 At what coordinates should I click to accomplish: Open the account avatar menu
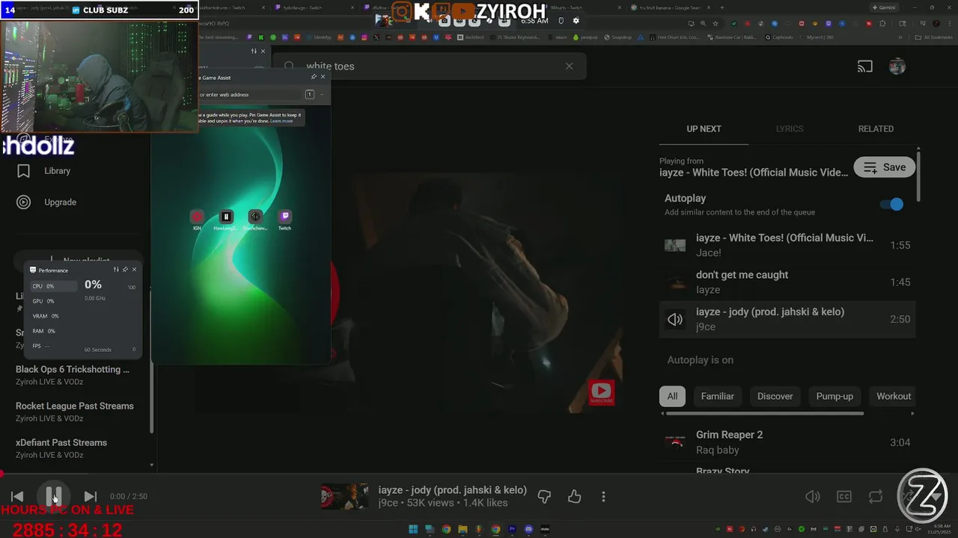[897, 67]
